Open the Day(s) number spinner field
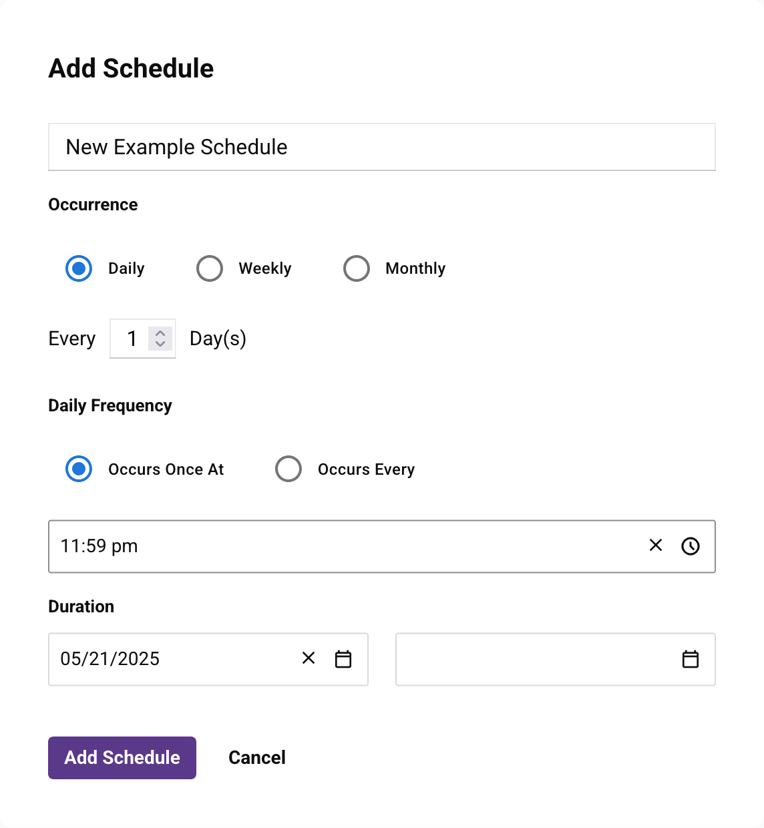The image size is (764, 828). [x=134, y=339]
